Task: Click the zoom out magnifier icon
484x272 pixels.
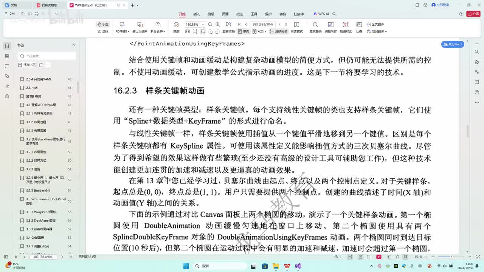Action: [x=211, y=24]
